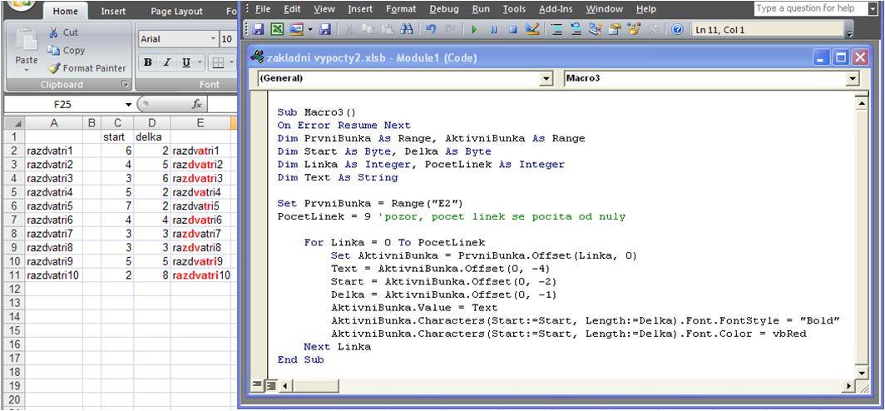The width and height of the screenshot is (885, 411).
Task: Select the 'delka' header cell
Action: point(152,136)
